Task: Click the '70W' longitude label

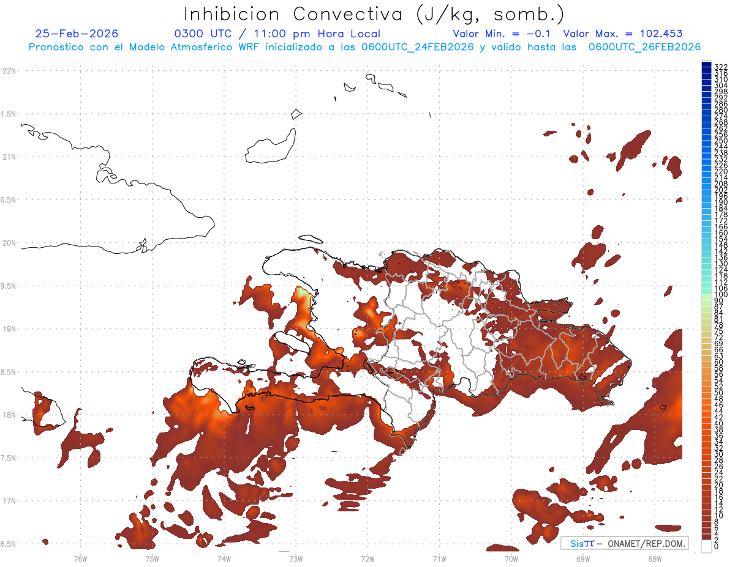Action: click(x=511, y=558)
